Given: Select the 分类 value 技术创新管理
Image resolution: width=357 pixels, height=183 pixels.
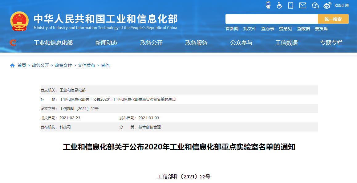Looking at the screenshot, I should pyautogui.click(x=150, y=127).
